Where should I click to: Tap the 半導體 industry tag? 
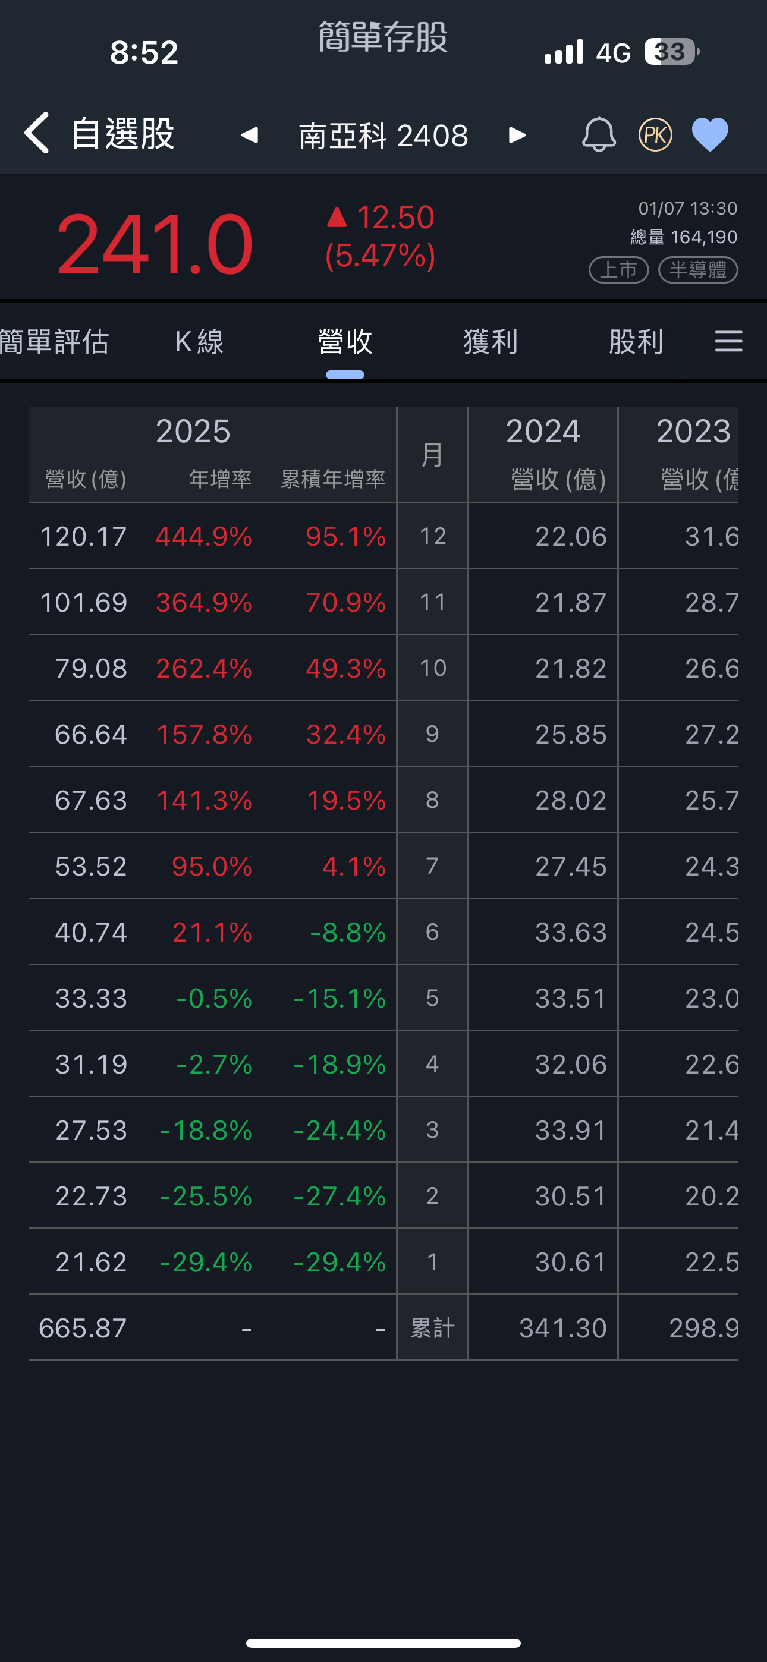tap(697, 270)
